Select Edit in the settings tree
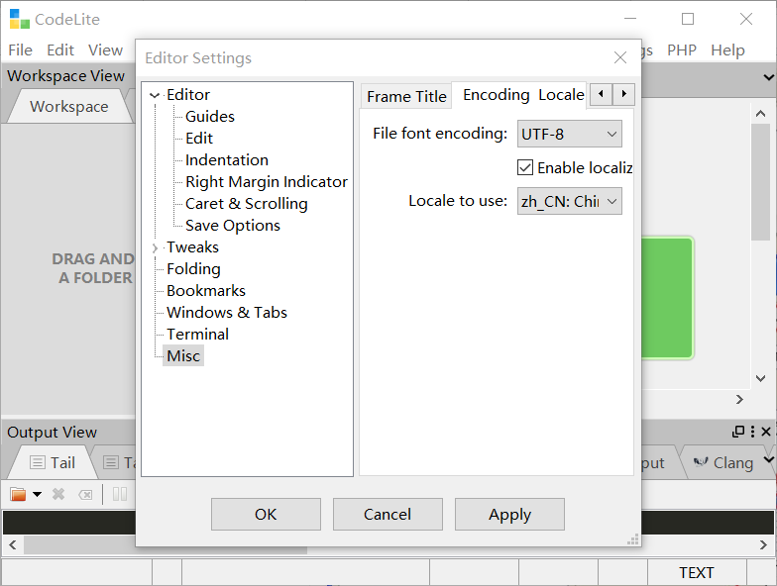The height and width of the screenshot is (586, 777). pyautogui.click(x=199, y=139)
